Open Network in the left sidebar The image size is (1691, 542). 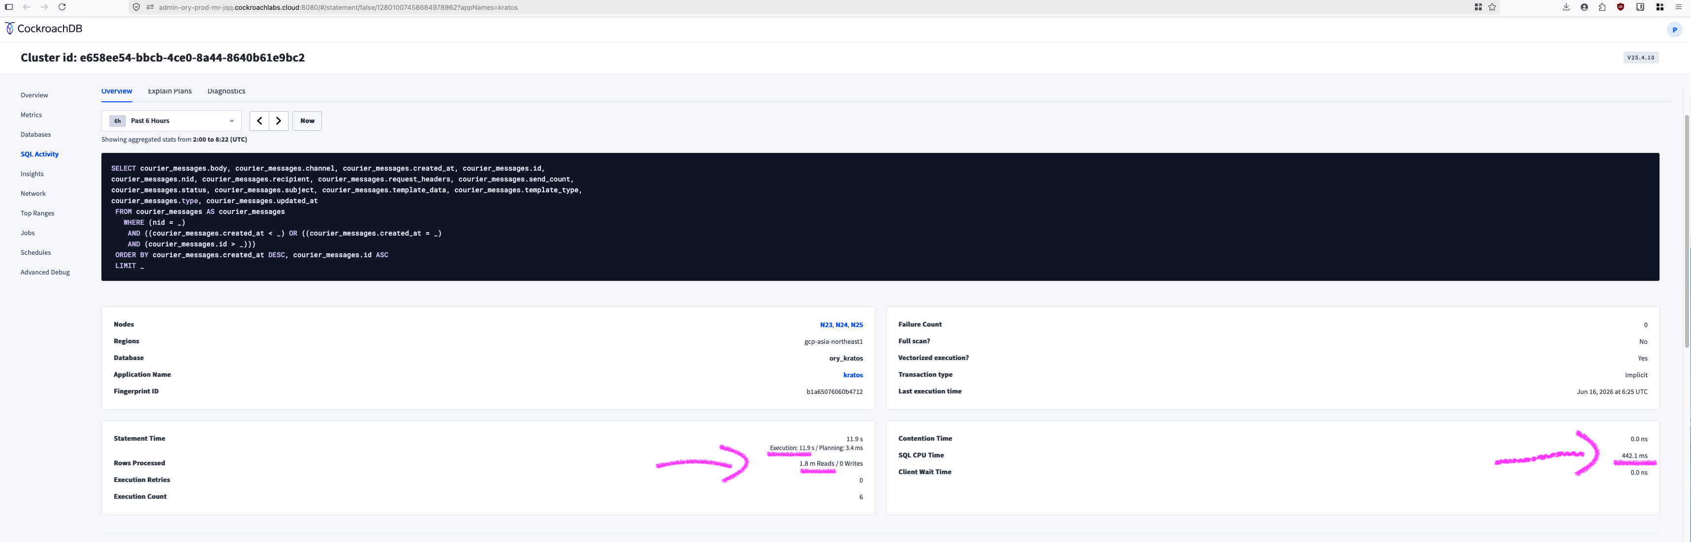pos(33,194)
